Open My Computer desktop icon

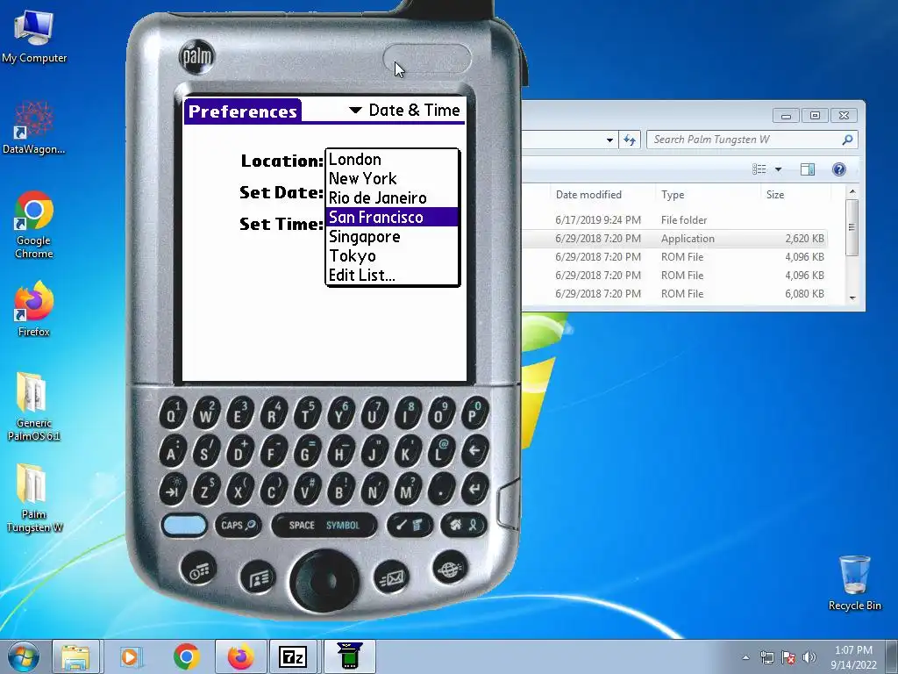tap(34, 37)
